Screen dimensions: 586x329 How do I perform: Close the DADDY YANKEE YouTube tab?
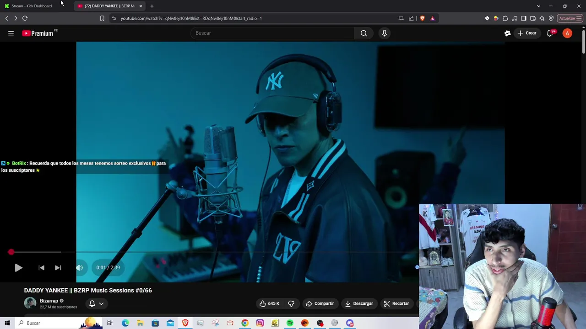(141, 6)
